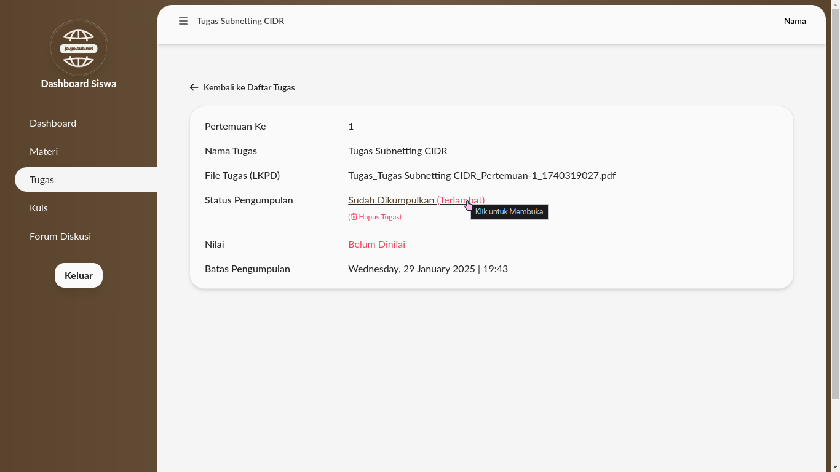Image resolution: width=840 pixels, height=472 pixels.
Task: Click the Hapus Tugas delete text
Action: pos(379,217)
